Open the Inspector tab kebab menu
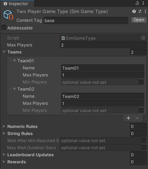 [x=143, y=3]
